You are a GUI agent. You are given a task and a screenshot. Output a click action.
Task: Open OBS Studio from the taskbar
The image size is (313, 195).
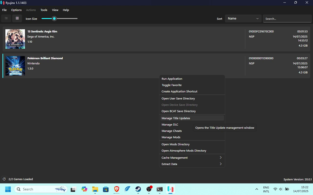(149, 189)
